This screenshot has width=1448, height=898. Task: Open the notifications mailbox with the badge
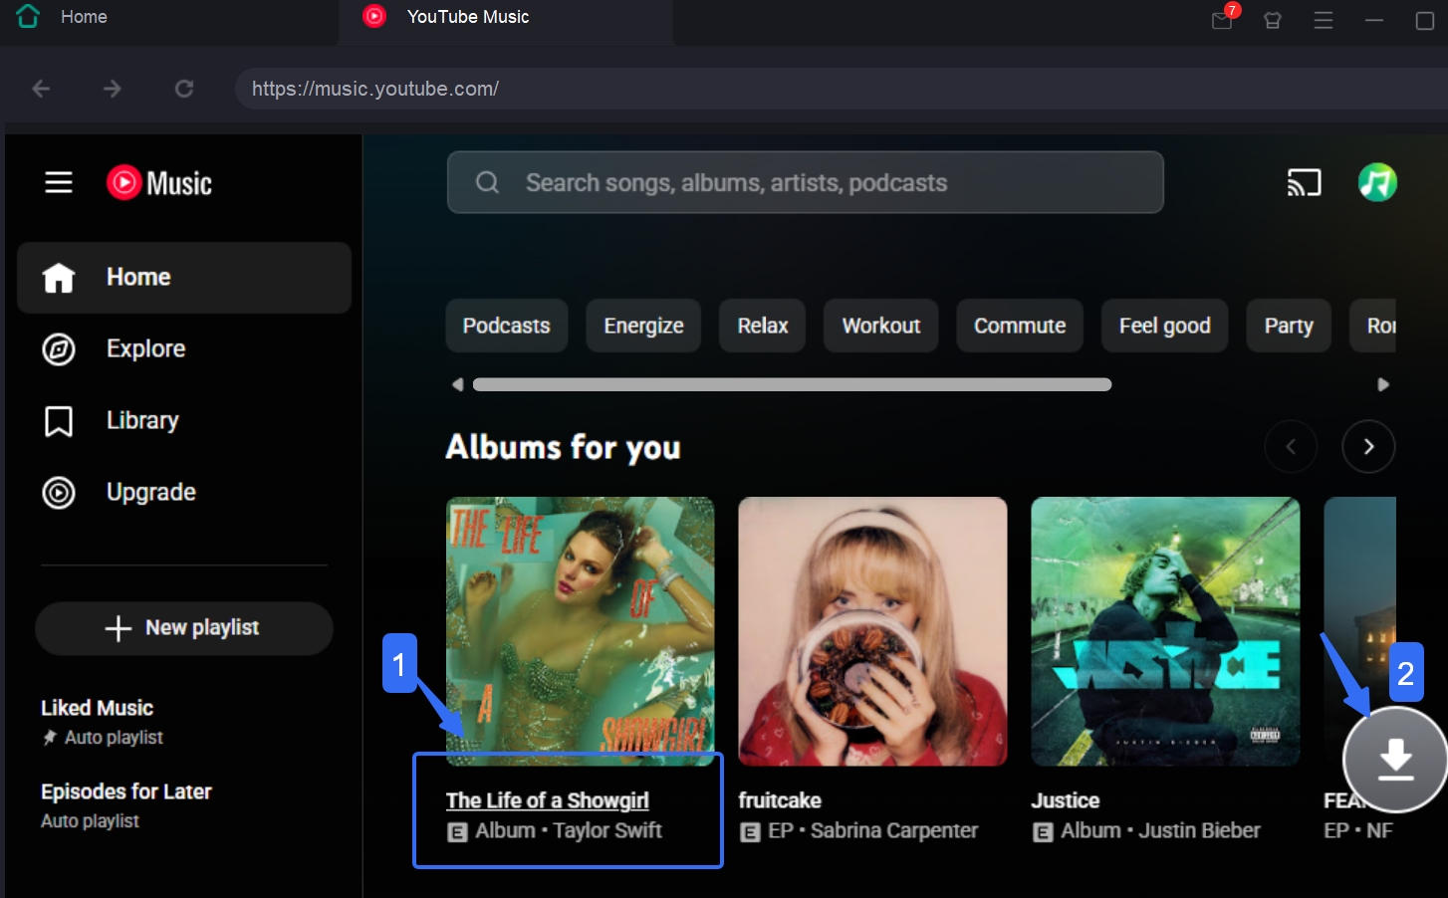[x=1221, y=20]
